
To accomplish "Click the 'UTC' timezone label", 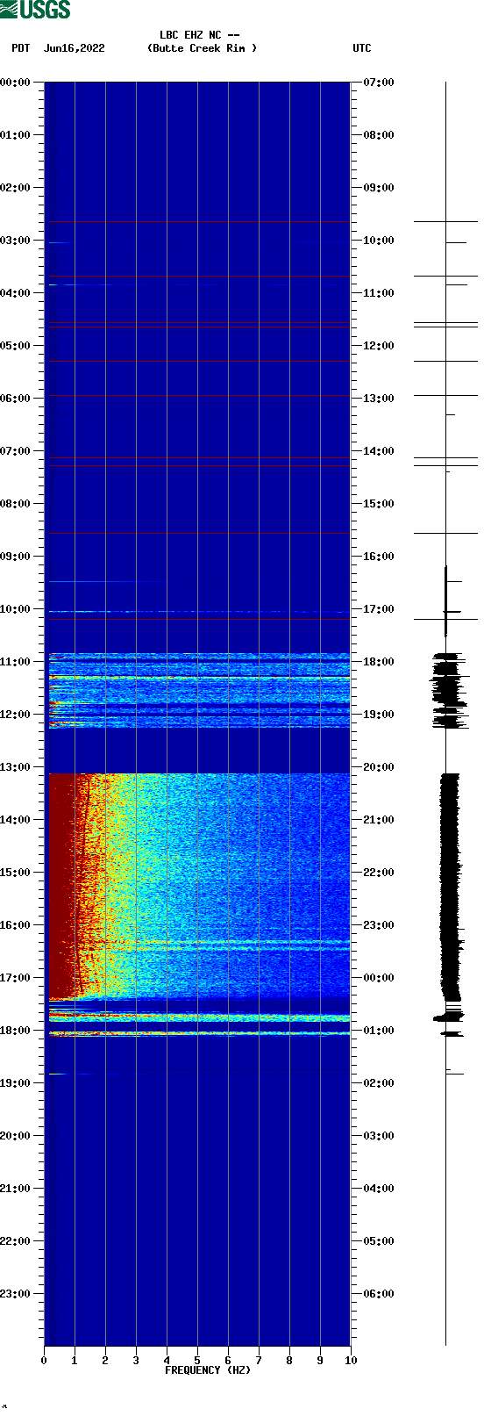I will coord(362,48).
